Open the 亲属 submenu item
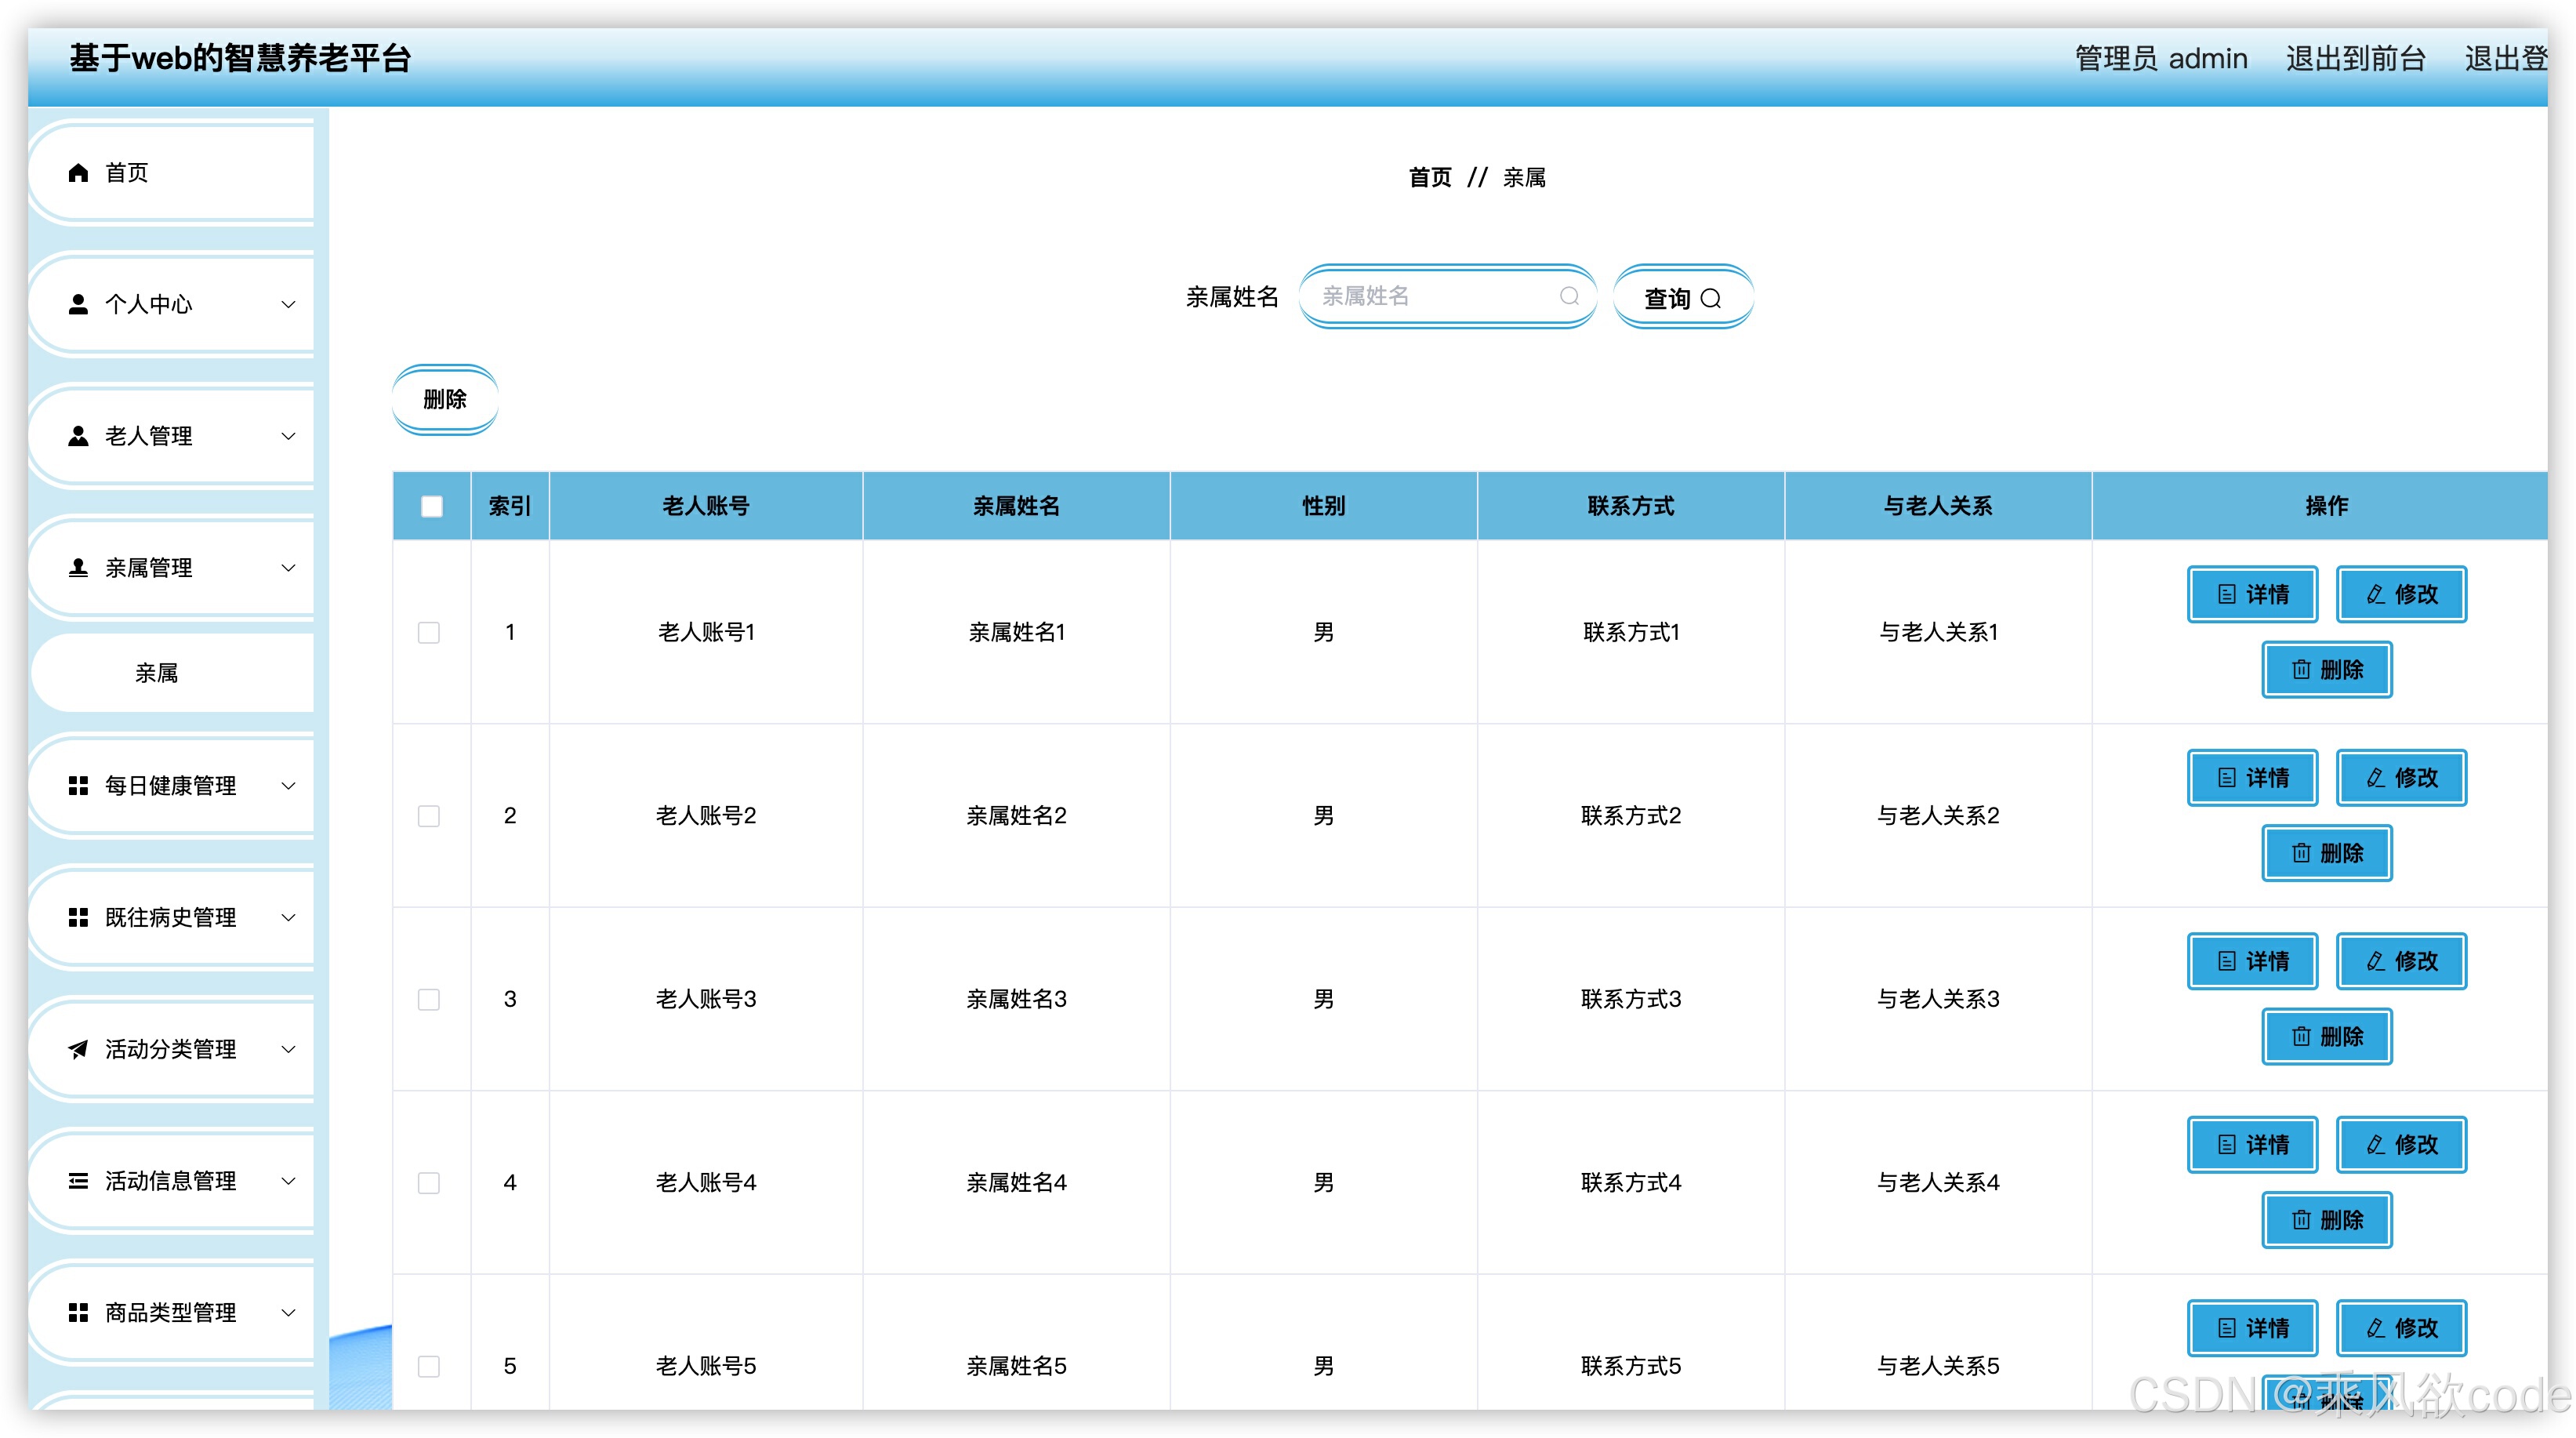Image resolution: width=2576 pixels, height=1438 pixels. click(157, 673)
